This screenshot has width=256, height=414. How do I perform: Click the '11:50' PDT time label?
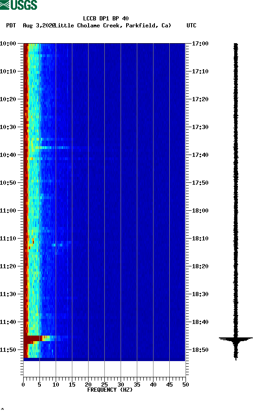[x=8, y=350]
